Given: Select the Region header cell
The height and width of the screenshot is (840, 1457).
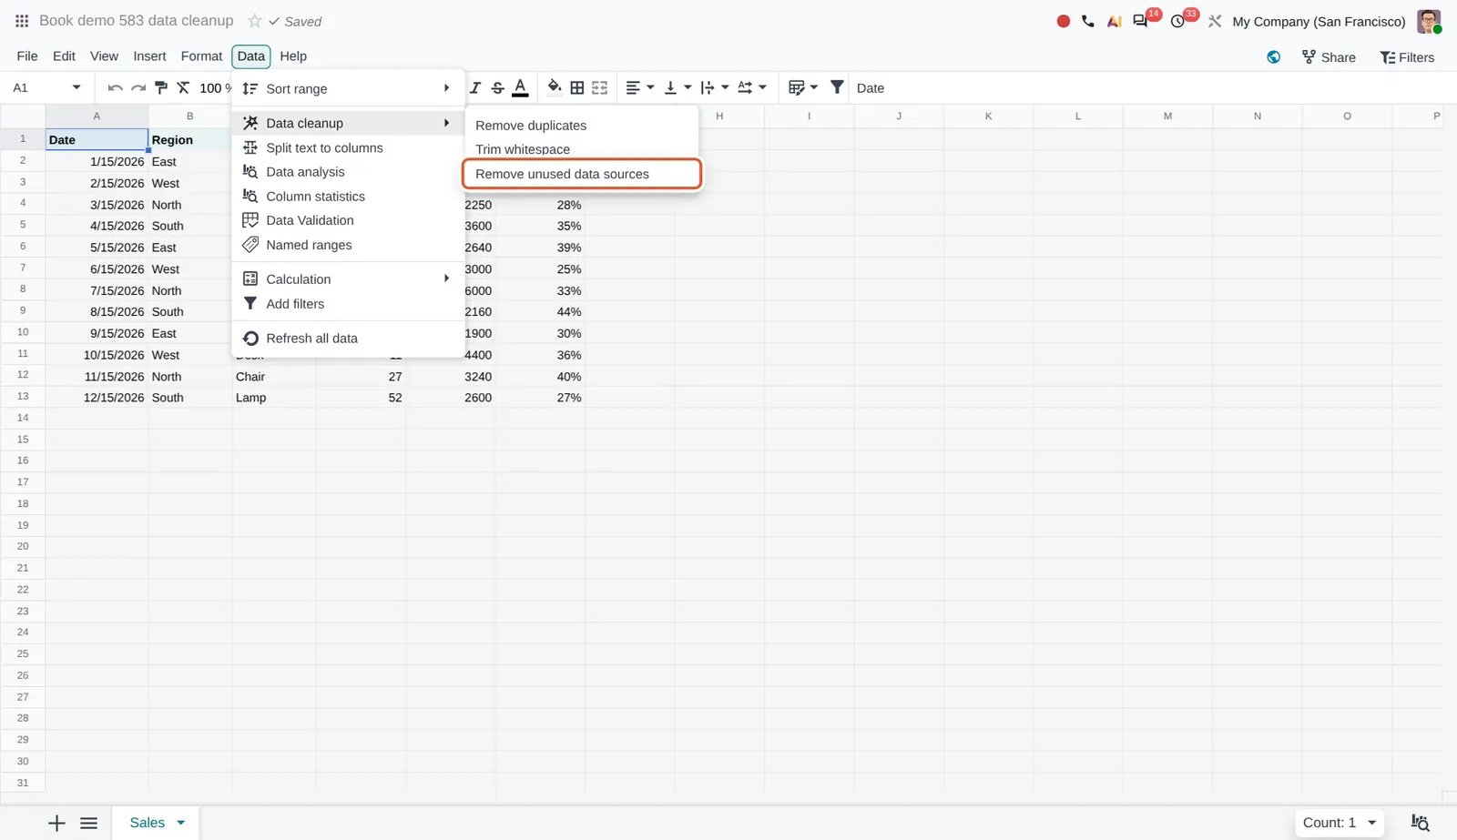Looking at the screenshot, I should [190, 140].
